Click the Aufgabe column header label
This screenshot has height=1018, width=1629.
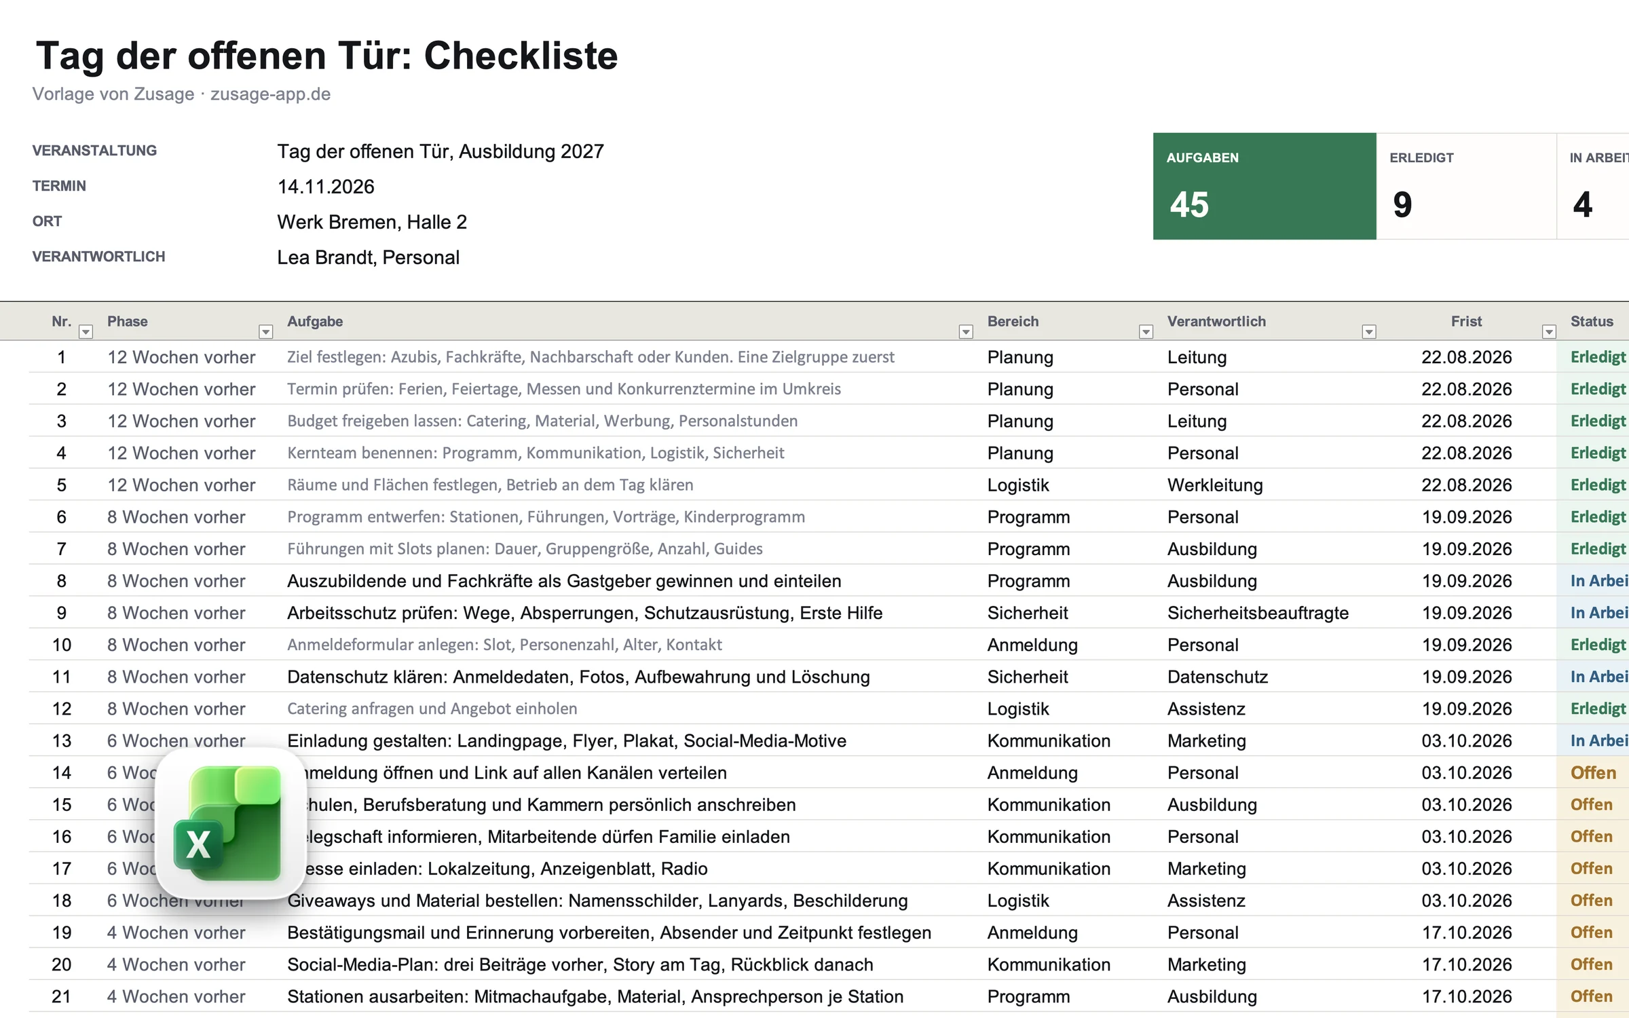pyautogui.click(x=315, y=322)
